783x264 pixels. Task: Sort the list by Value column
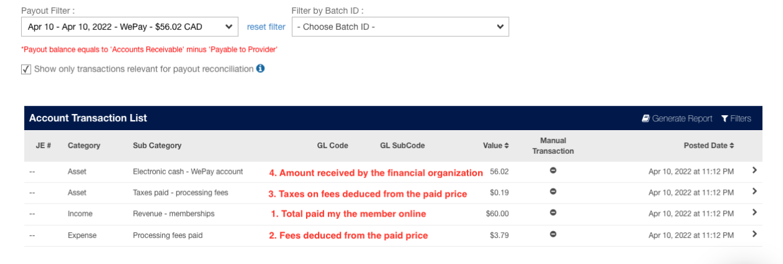pos(496,146)
